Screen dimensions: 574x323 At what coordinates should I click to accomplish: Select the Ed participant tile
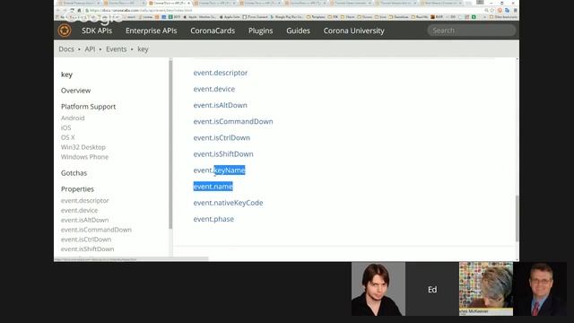pyautogui.click(x=432, y=289)
